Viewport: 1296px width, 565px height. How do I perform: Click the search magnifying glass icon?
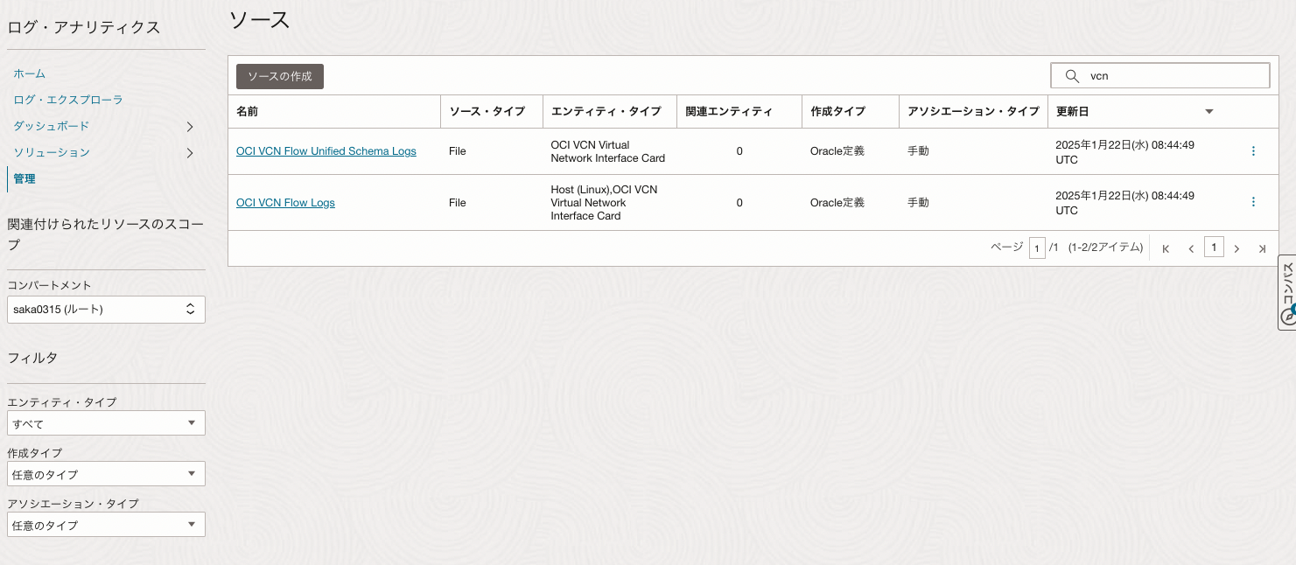[x=1072, y=75]
